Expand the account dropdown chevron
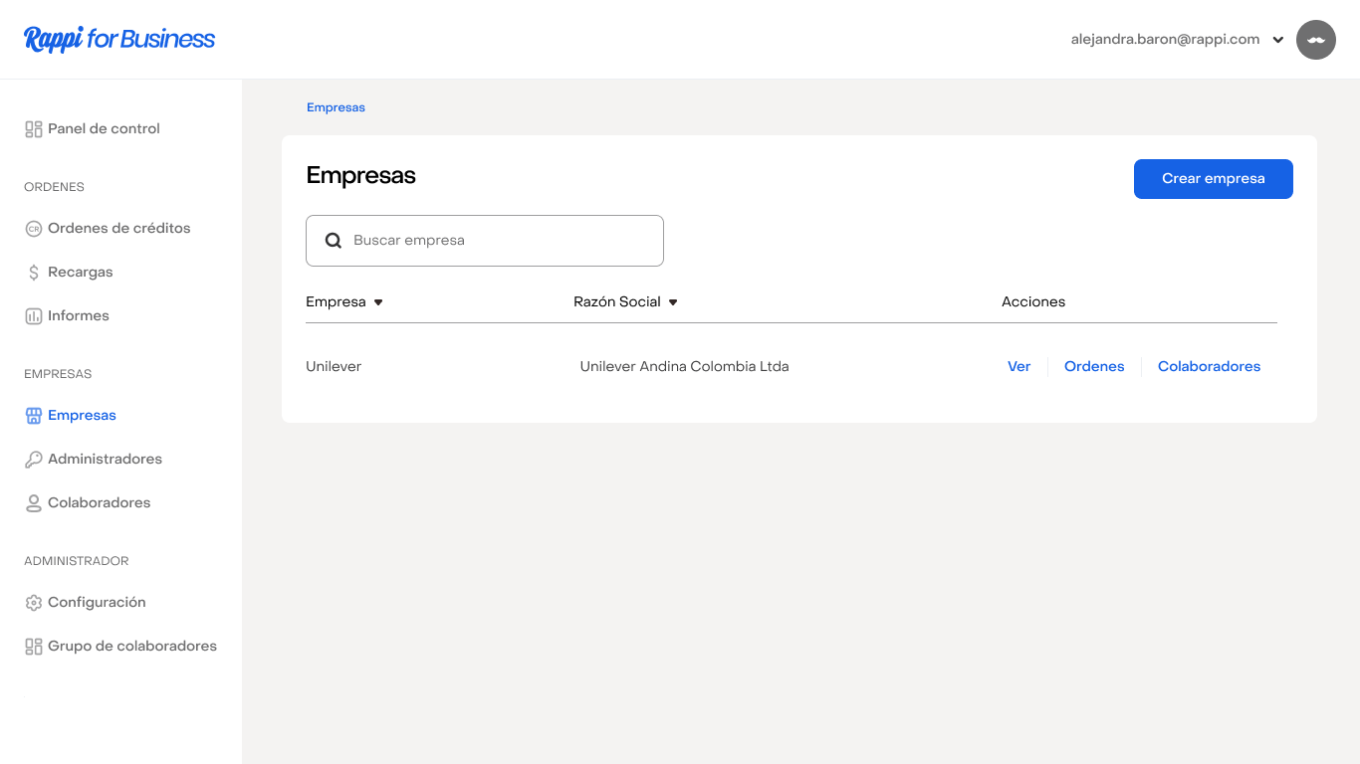 1278,41
